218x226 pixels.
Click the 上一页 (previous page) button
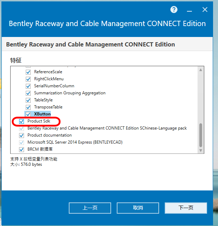(90, 208)
